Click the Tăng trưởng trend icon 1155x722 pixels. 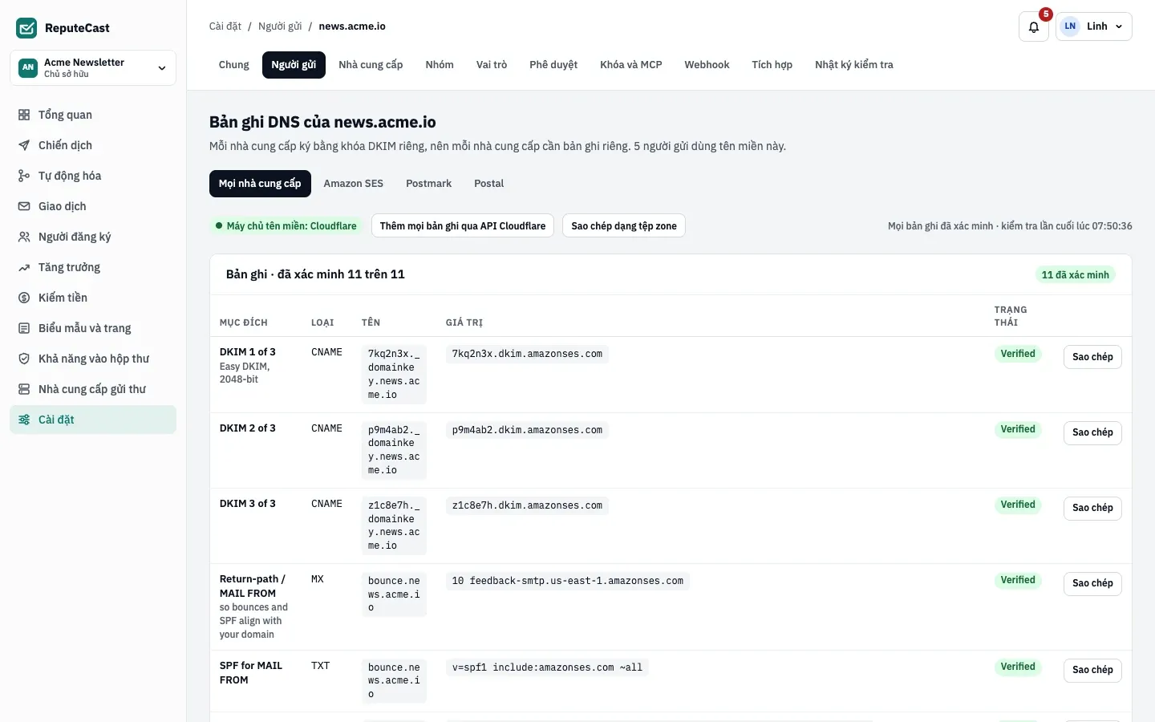pyautogui.click(x=24, y=267)
